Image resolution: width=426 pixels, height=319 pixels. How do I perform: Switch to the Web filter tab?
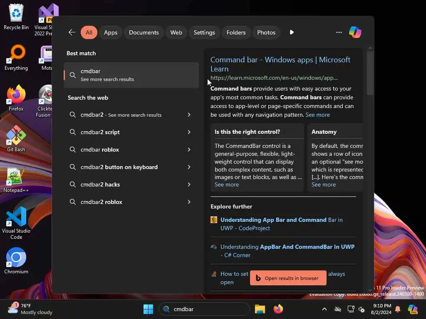click(176, 32)
